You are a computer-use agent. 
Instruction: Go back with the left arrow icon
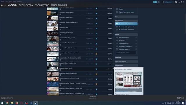click(x=2, y=5)
